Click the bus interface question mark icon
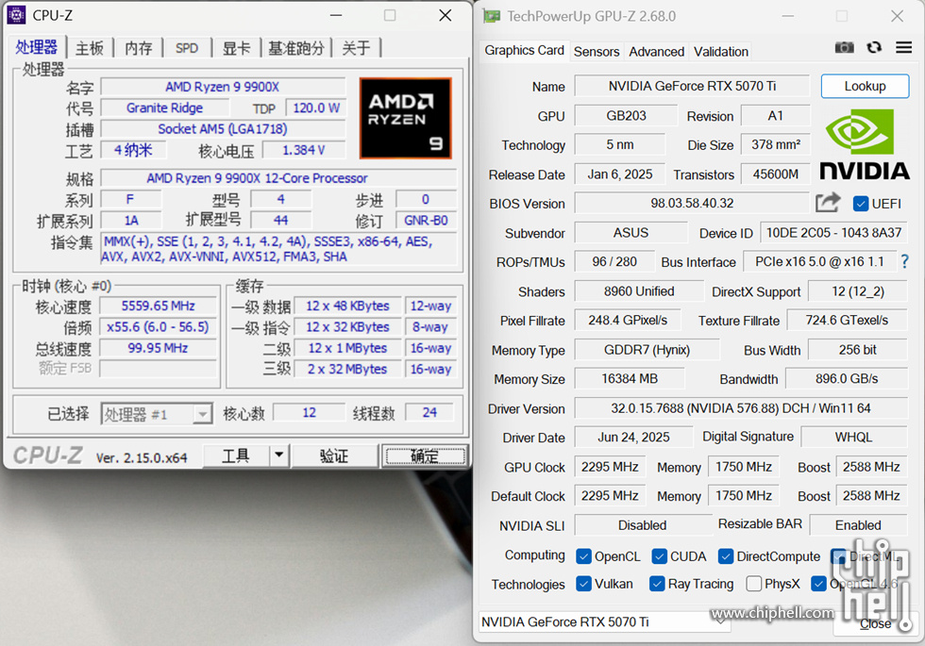The height and width of the screenshot is (646, 925). [905, 261]
